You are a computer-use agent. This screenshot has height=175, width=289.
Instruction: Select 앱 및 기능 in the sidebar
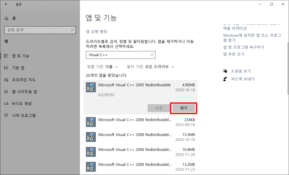tap(20, 56)
